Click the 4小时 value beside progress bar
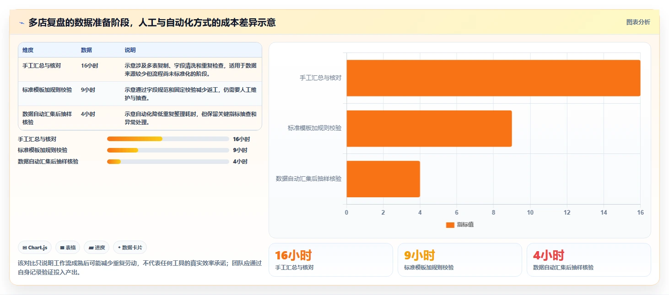Viewport: 669px width, 295px height. [x=240, y=162]
